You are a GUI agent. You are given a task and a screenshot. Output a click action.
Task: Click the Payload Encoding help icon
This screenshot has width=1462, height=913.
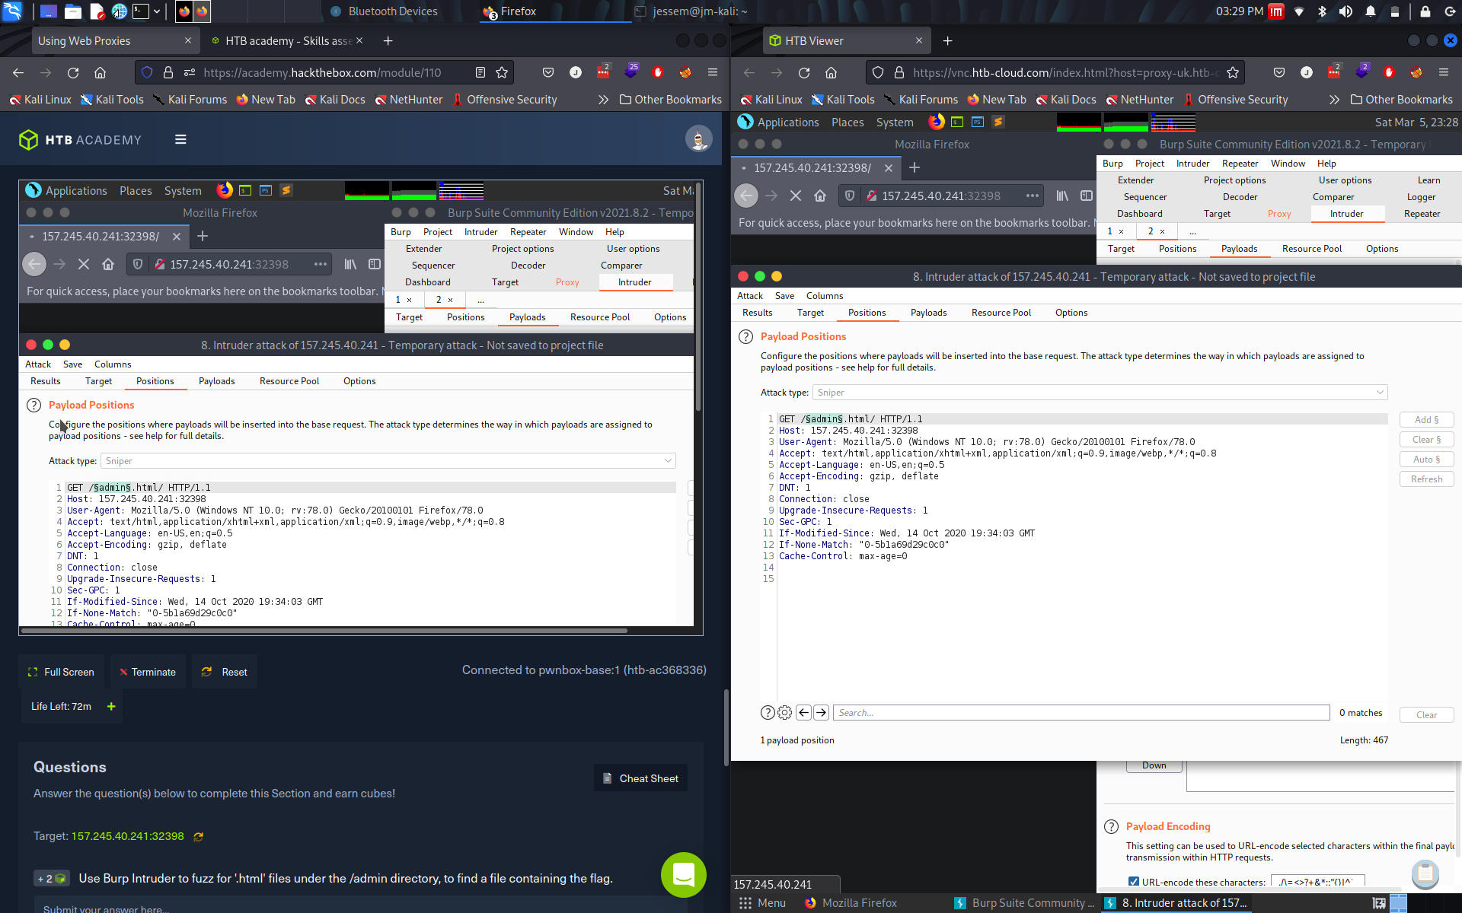1111,826
